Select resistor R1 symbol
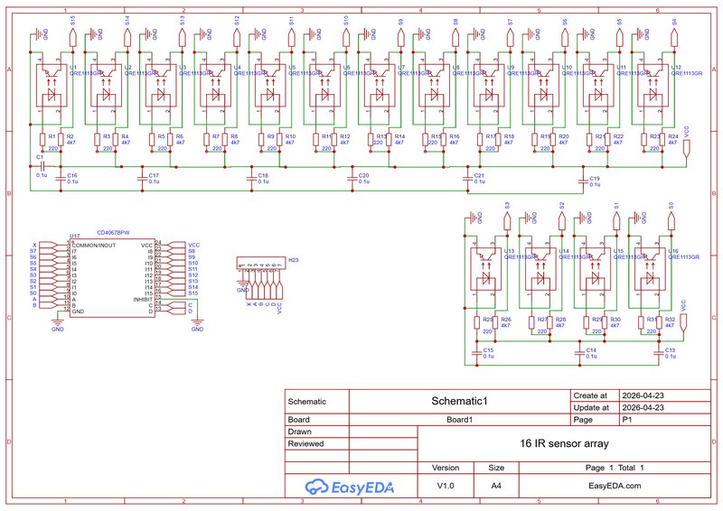This screenshot has height=511, width=723. (x=42, y=140)
